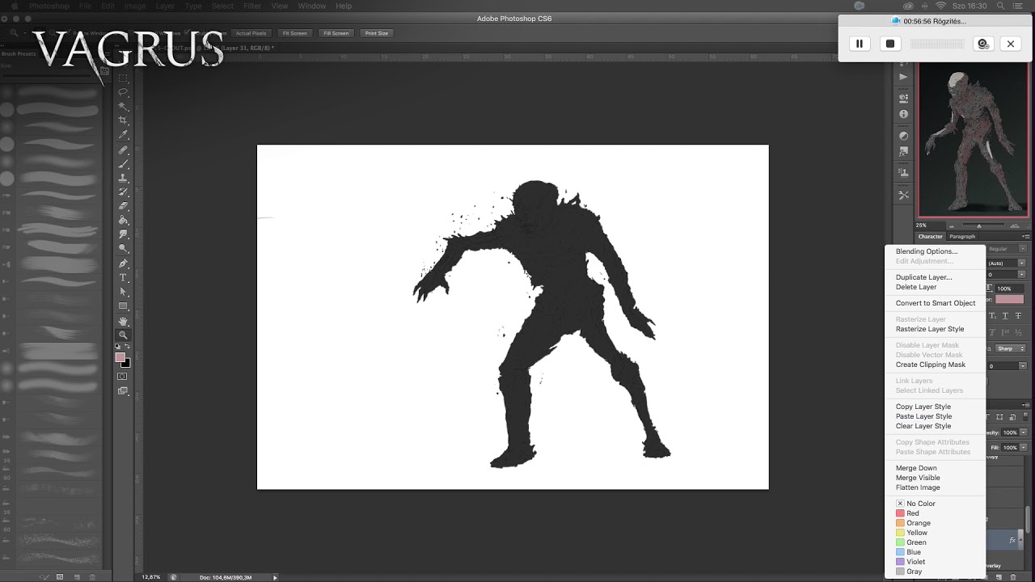Select the Pen tool

point(124,264)
